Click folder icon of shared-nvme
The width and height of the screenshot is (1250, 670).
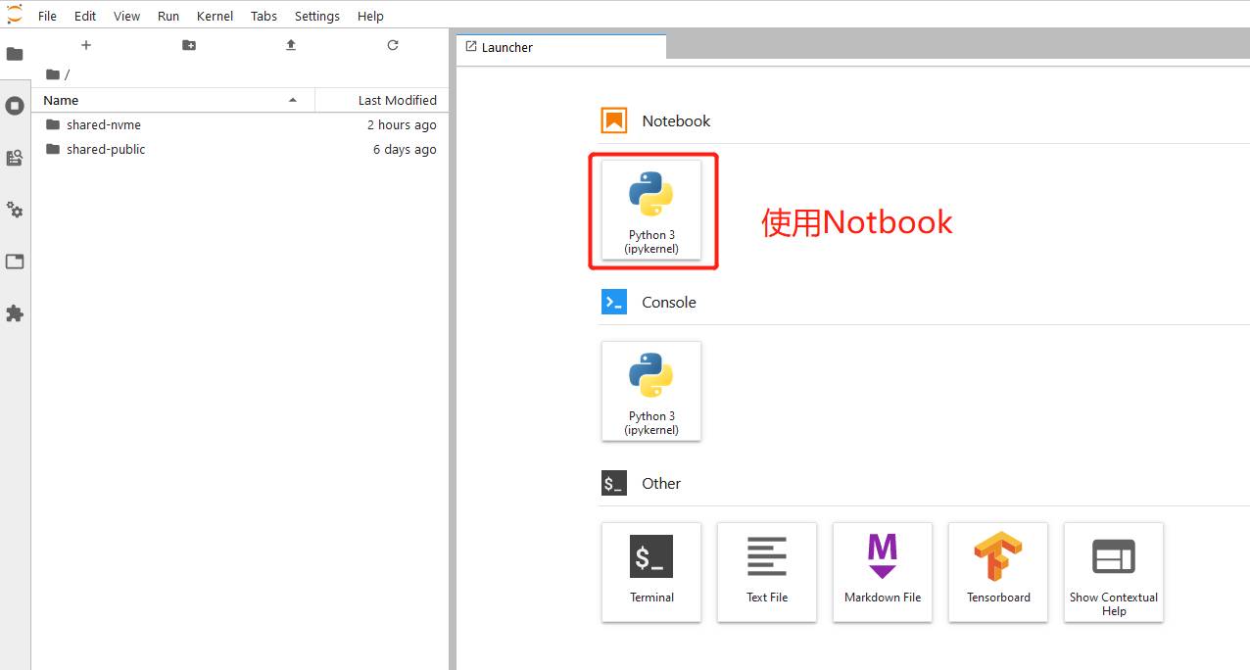[x=53, y=124]
